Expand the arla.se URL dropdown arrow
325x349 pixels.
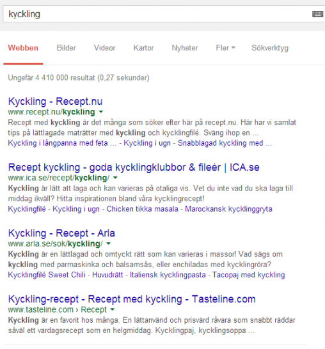pyautogui.click(x=108, y=244)
